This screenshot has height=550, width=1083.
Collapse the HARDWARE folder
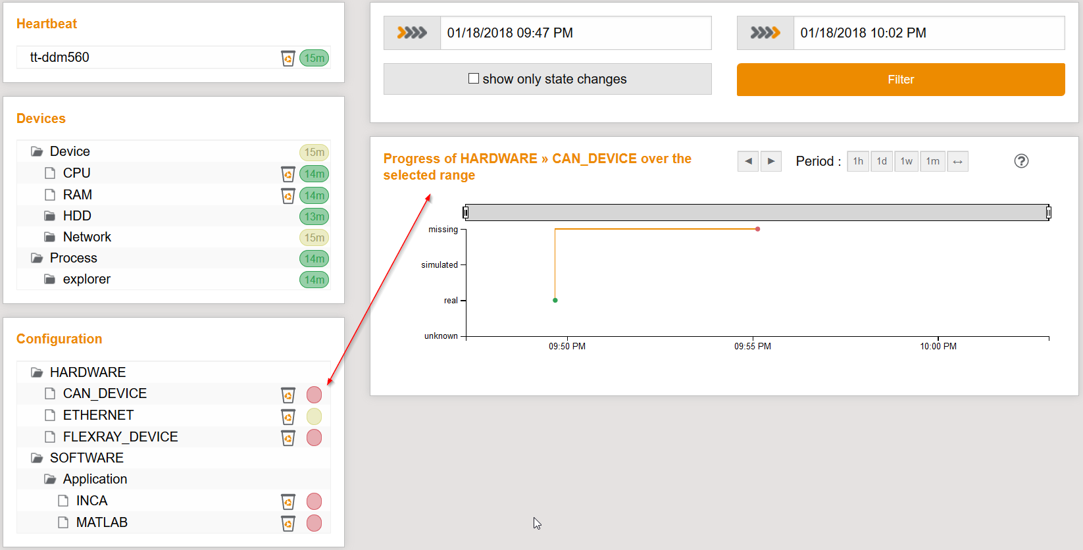click(37, 373)
